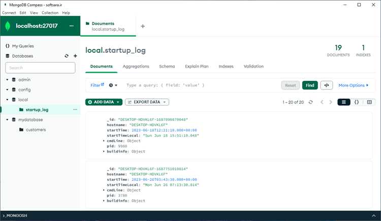Open the EXPORT DATA dropdown

pos(147,102)
